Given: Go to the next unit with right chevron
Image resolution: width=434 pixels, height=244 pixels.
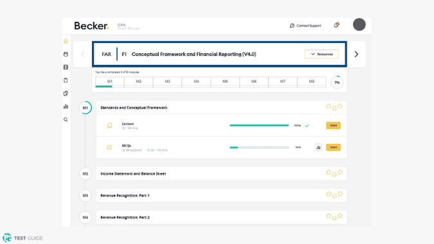Looking at the screenshot, I should 356,54.
